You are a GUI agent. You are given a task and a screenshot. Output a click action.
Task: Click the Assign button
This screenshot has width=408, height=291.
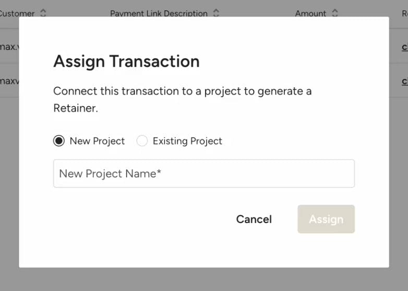click(326, 219)
